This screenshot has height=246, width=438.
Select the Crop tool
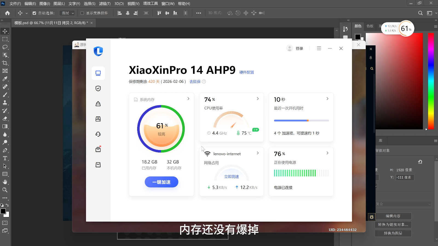(x=5, y=63)
